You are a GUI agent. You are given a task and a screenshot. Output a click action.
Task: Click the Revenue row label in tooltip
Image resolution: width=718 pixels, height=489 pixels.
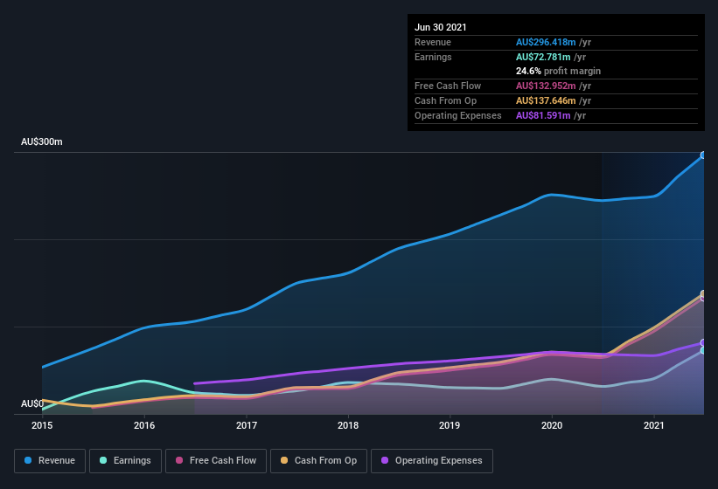pos(433,42)
